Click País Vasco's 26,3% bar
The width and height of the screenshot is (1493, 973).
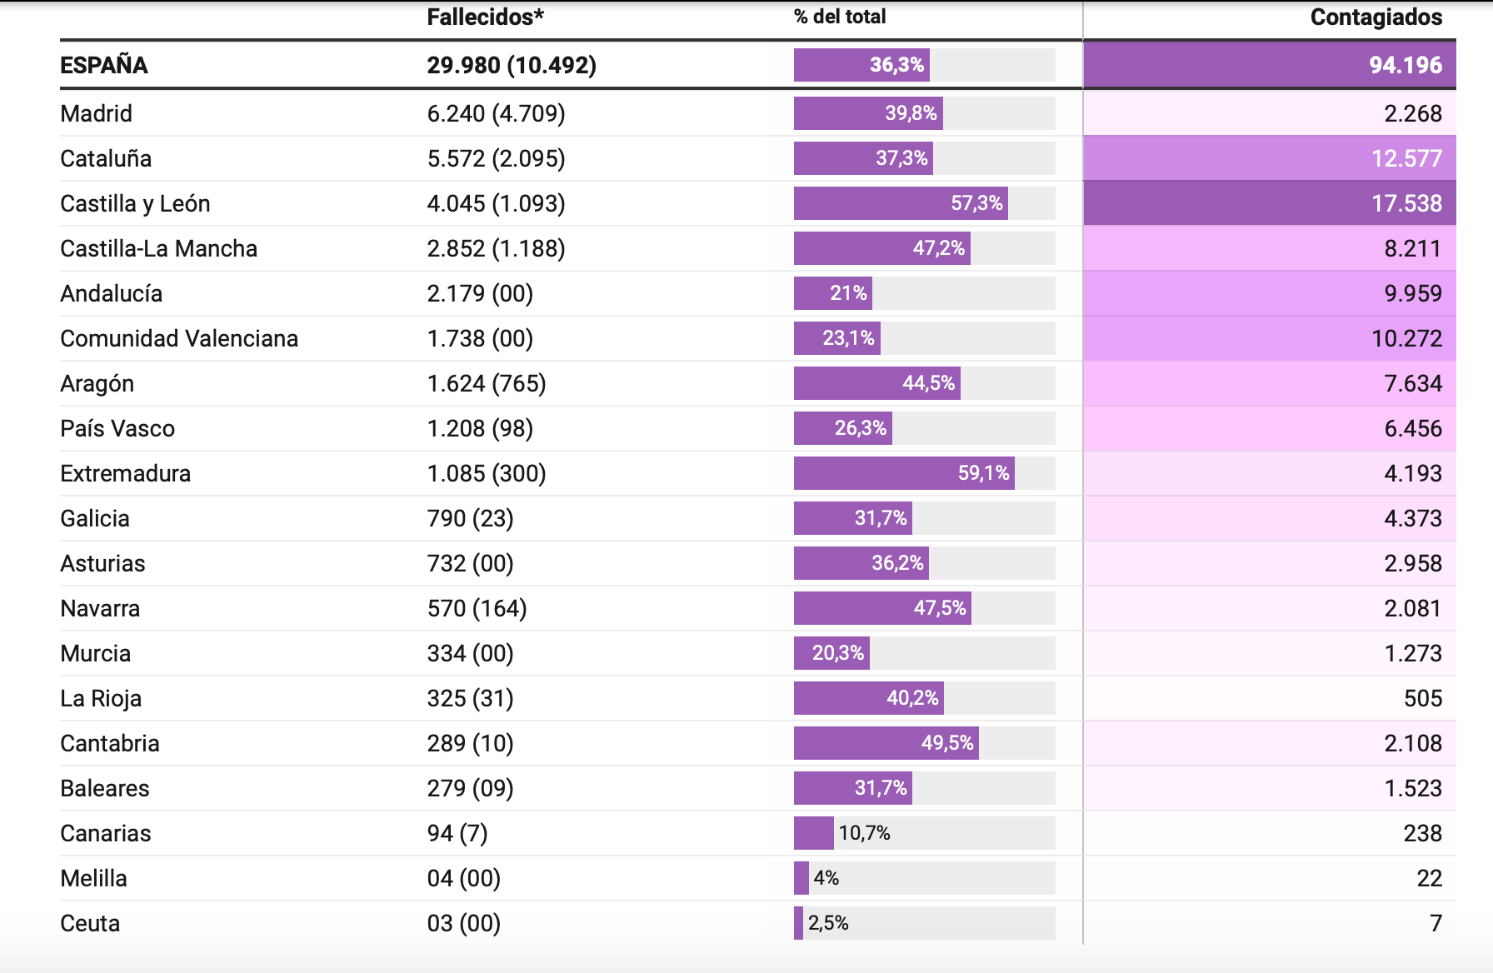(843, 428)
